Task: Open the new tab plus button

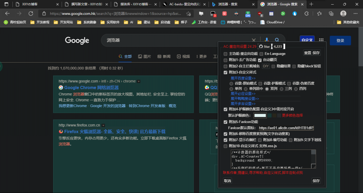Action: (x=311, y=4)
